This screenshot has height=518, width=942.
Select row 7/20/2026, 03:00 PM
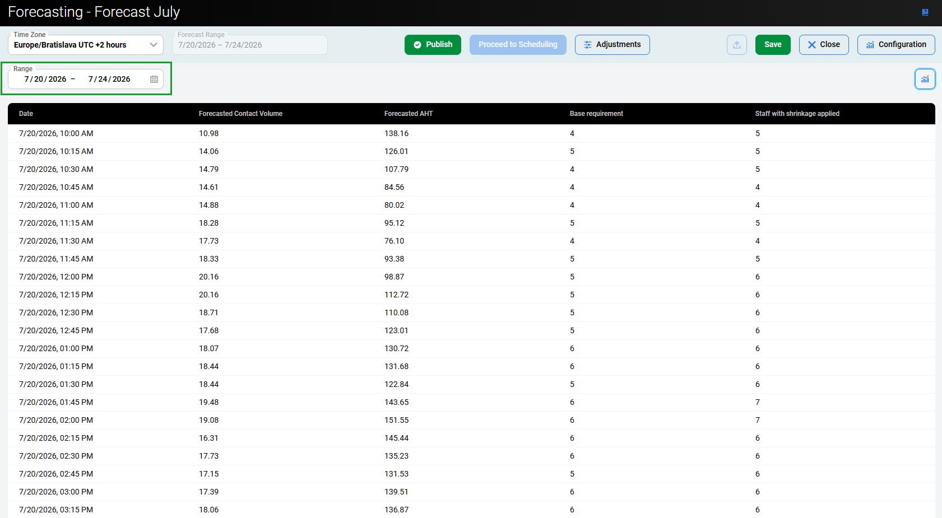(471, 492)
